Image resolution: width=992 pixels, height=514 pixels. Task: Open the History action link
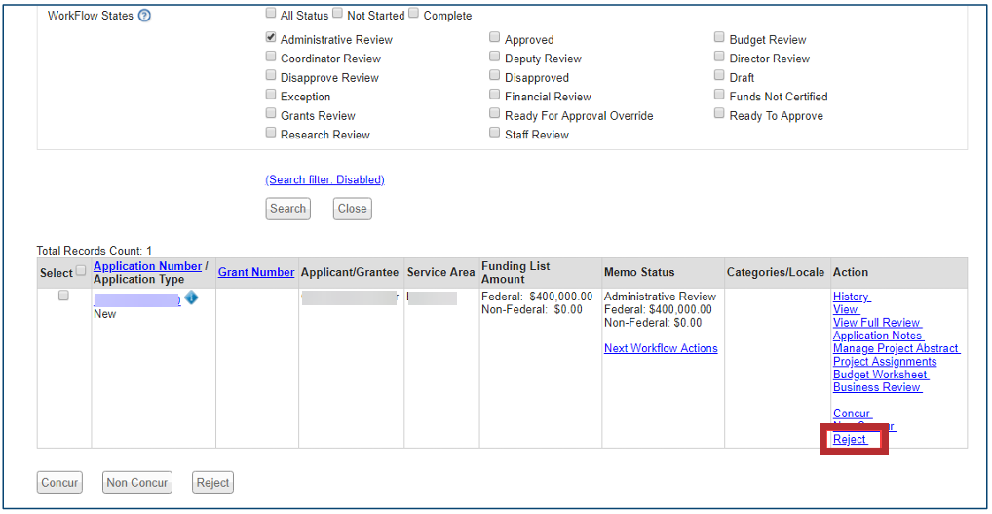click(x=851, y=297)
